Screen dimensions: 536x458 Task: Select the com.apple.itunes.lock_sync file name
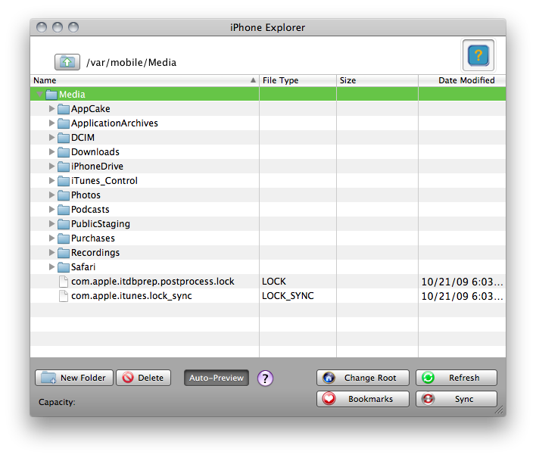coord(131,296)
